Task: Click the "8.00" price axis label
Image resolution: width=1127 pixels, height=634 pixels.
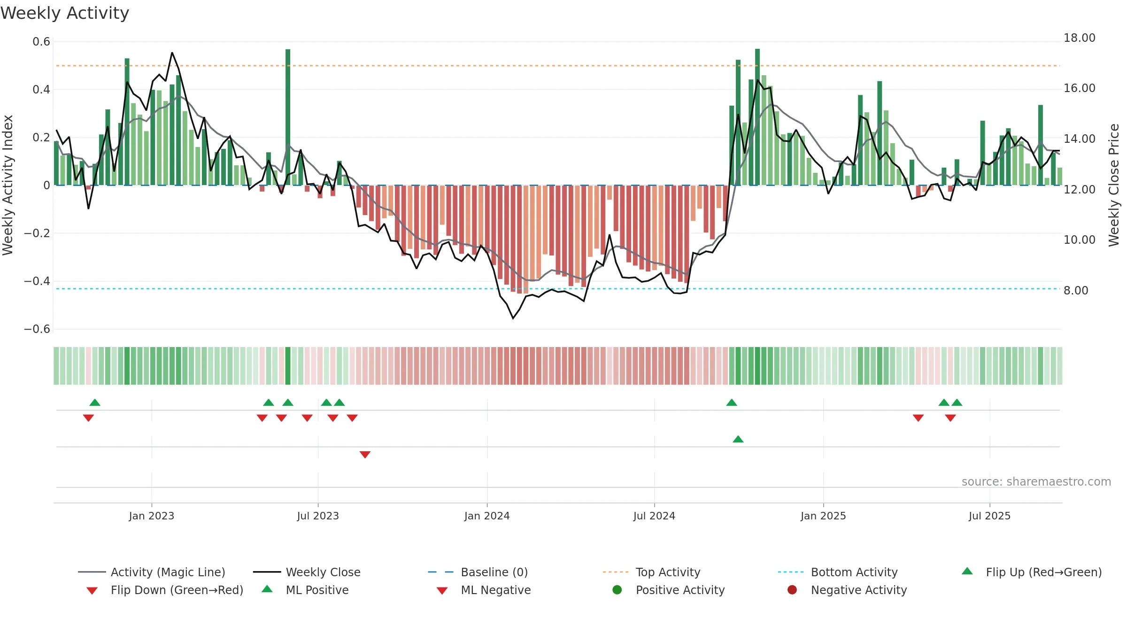Action: coord(1076,291)
